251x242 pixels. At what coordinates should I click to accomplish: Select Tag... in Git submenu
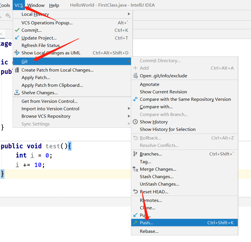[145, 162]
